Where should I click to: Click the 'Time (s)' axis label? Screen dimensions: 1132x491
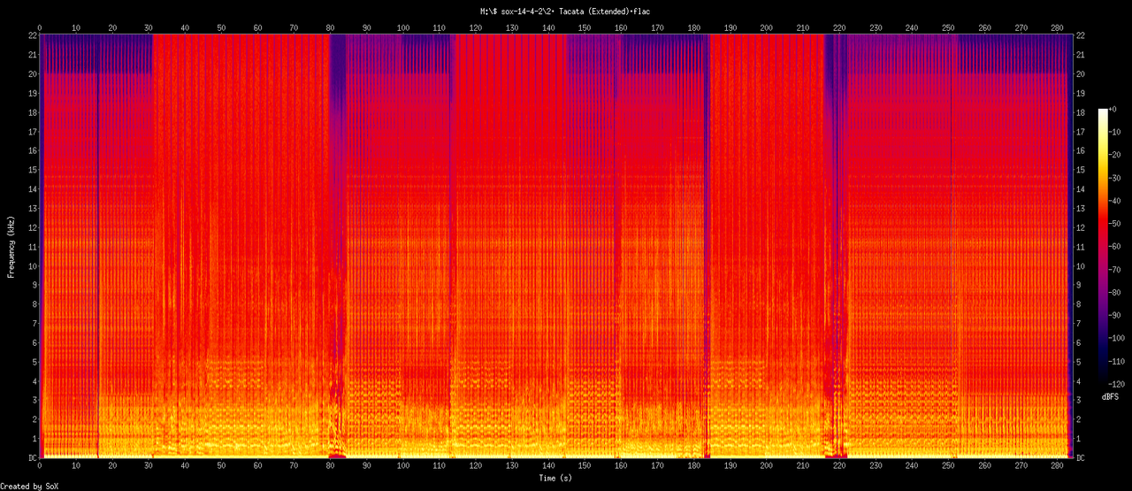coord(557,478)
